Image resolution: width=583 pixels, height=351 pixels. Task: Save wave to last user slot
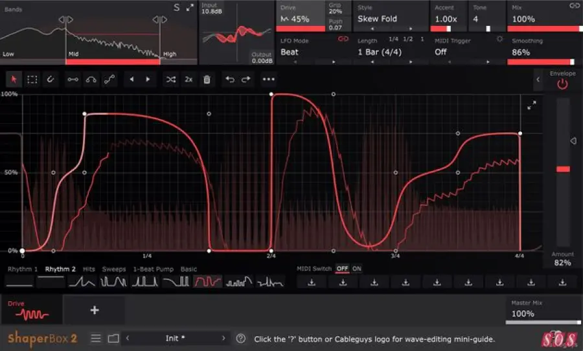[x=562, y=282]
